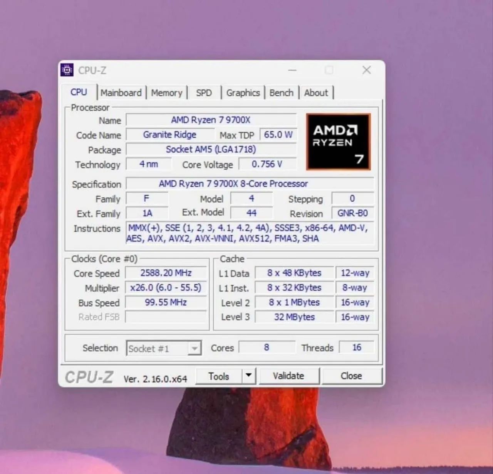Click the Revision value GNR-B0
Image resolution: width=493 pixels, height=474 pixels.
point(352,213)
